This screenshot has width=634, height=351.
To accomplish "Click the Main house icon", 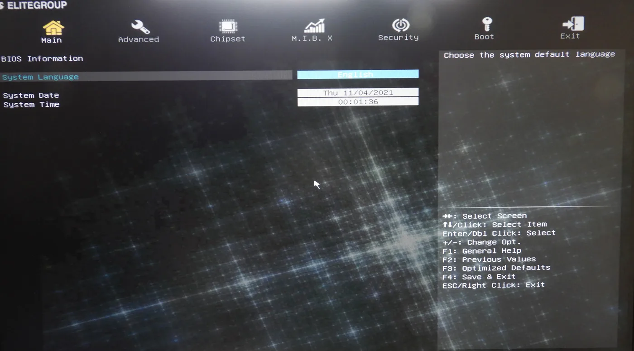I will click(x=53, y=27).
